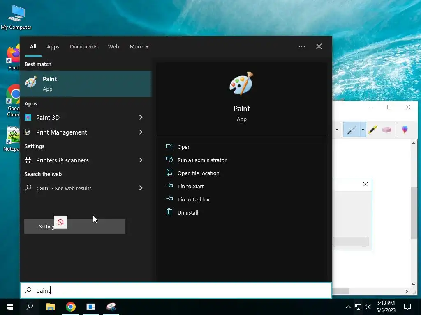421x315 pixels.
Task: Switch to the blue window app on taskbar
Action: click(x=91, y=307)
